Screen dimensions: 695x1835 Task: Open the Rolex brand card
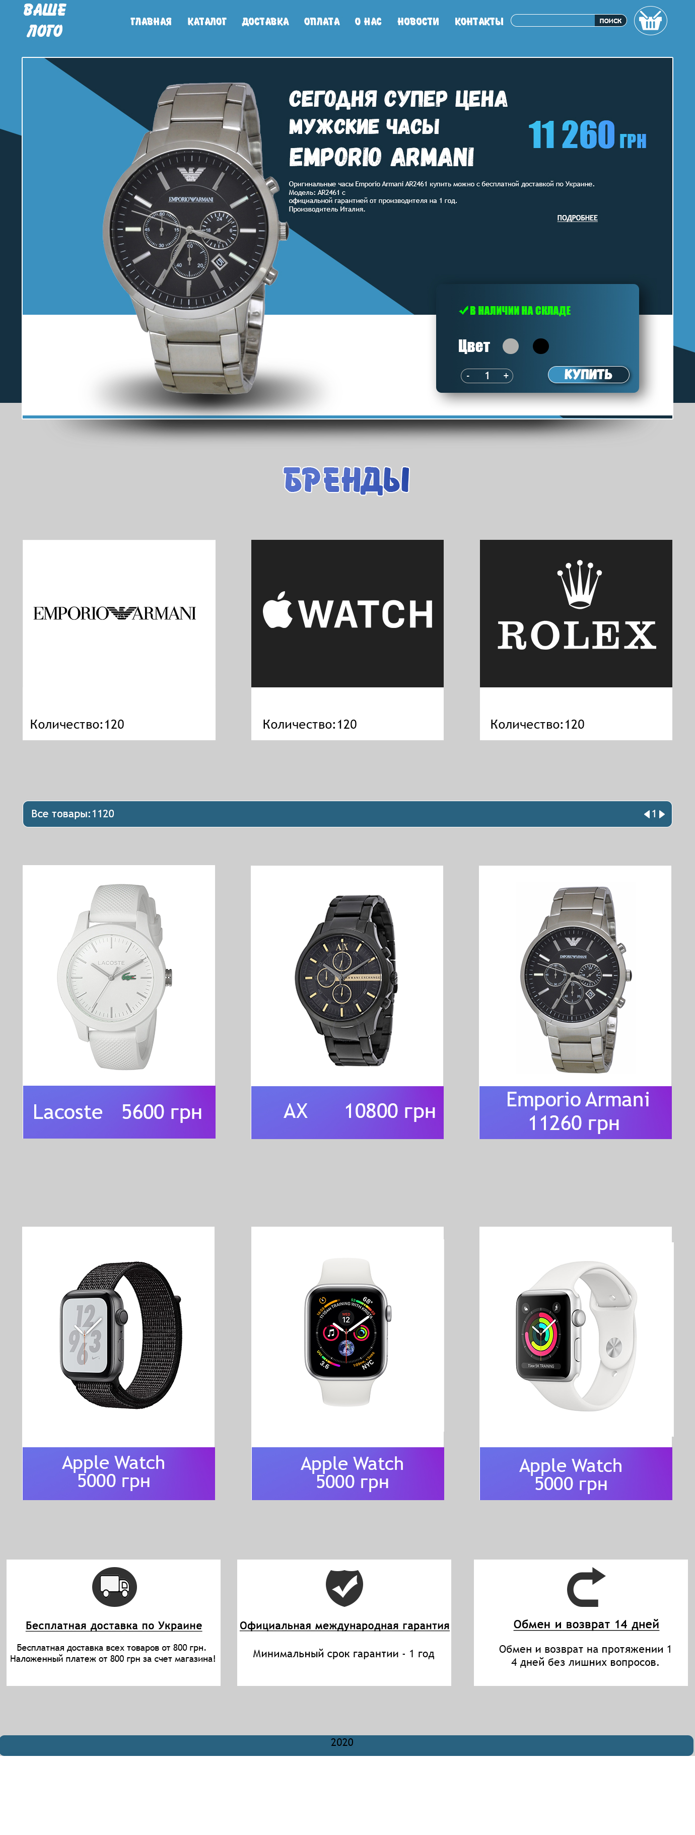coord(575,640)
